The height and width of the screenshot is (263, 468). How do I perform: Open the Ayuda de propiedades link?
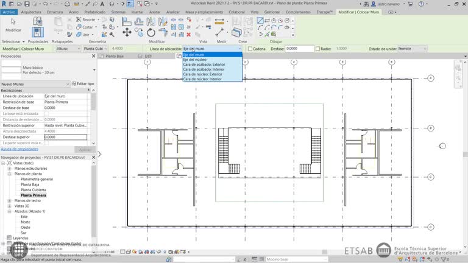click(19, 149)
